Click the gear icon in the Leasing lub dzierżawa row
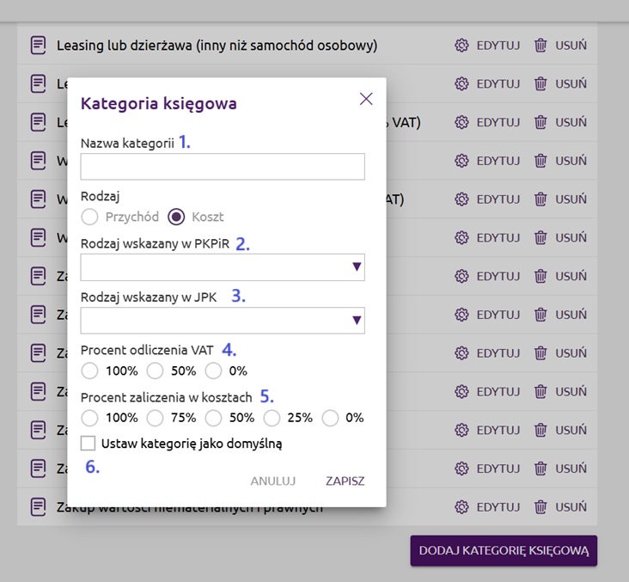The width and height of the screenshot is (629, 582). click(x=461, y=45)
